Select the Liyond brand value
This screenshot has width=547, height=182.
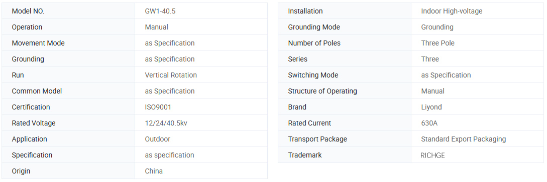tap(431, 107)
